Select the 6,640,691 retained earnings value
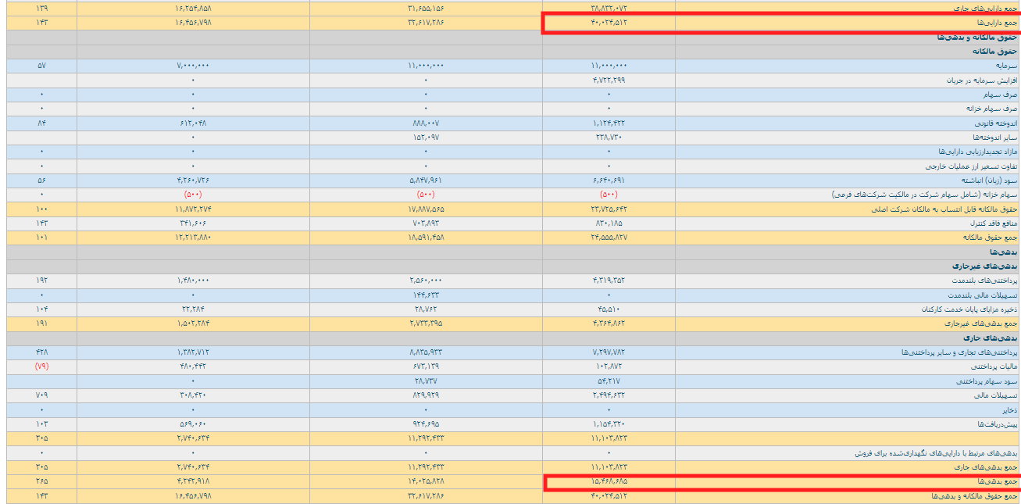The width and height of the screenshot is (1021, 504). [x=609, y=180]
